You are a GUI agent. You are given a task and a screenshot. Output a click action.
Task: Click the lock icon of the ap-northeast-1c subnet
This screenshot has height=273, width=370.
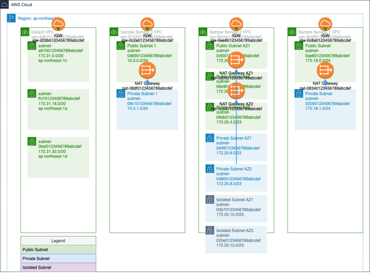point(32,46)
